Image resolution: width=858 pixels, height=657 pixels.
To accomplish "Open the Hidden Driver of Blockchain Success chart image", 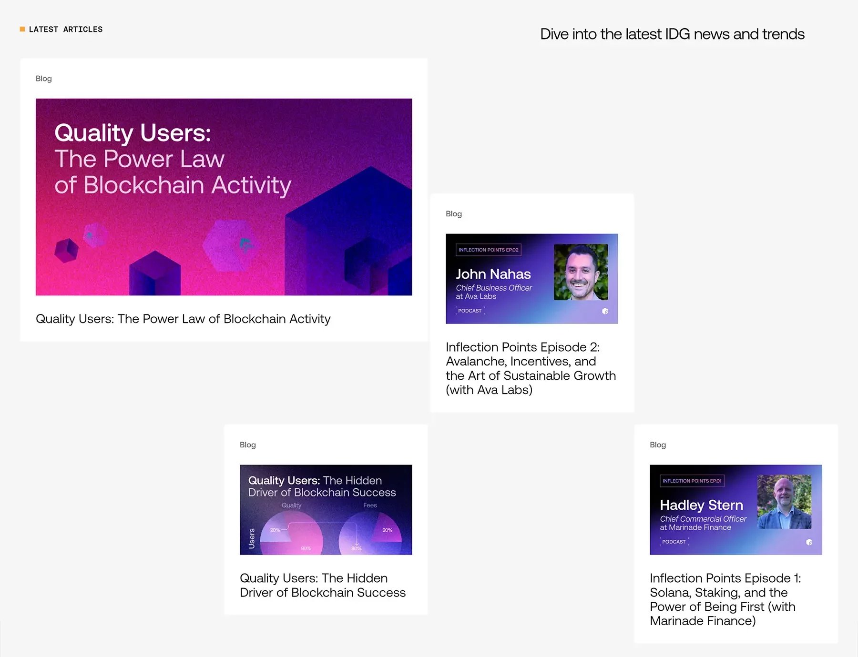I will 326,510.
